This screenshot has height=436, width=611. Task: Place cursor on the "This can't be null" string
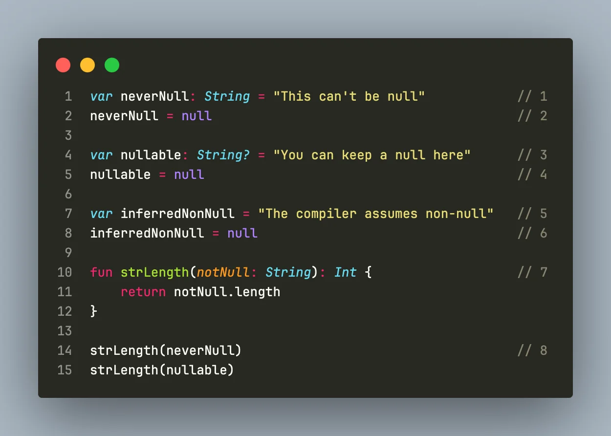pos(349,96)
